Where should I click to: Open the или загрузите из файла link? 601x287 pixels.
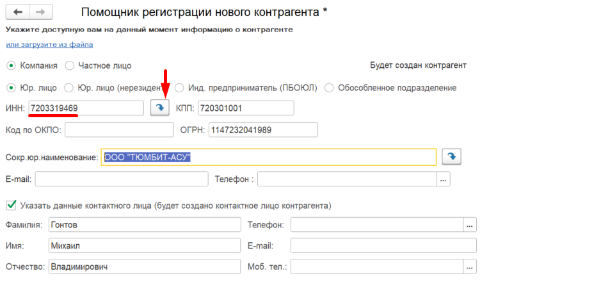pos(49,44)
